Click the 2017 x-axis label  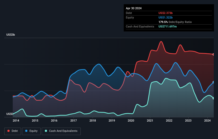pos(73,121)
